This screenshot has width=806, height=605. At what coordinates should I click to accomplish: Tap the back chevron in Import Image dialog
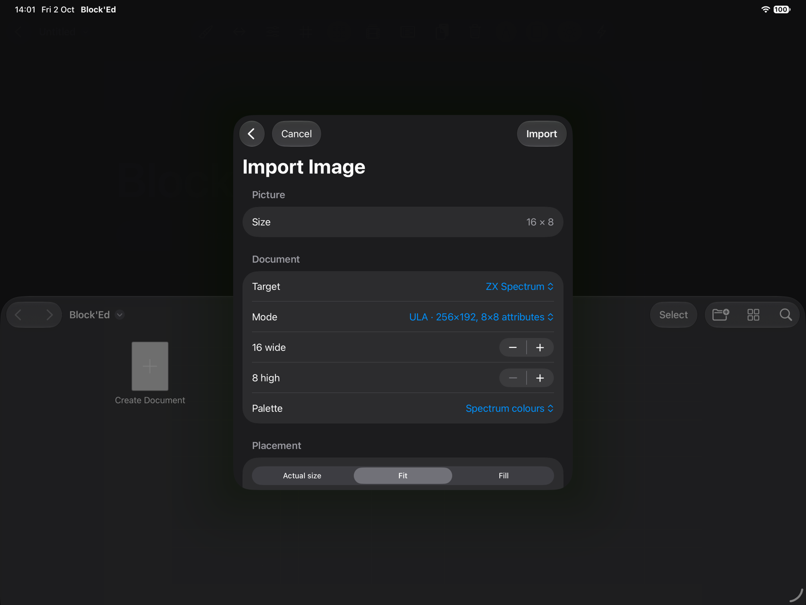point(252,134)
